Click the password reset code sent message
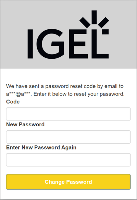Viewport: 137px width, 200px height. tap(65, 90)
